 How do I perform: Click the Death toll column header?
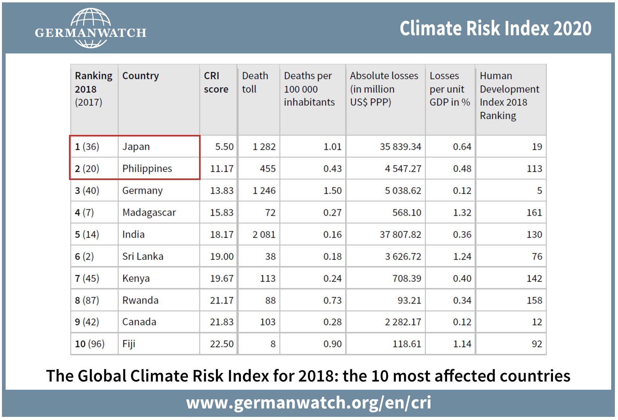[x=255, y=82]
